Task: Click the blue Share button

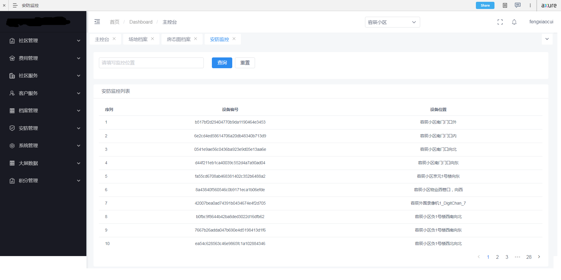Action: [x=485, y=5]
